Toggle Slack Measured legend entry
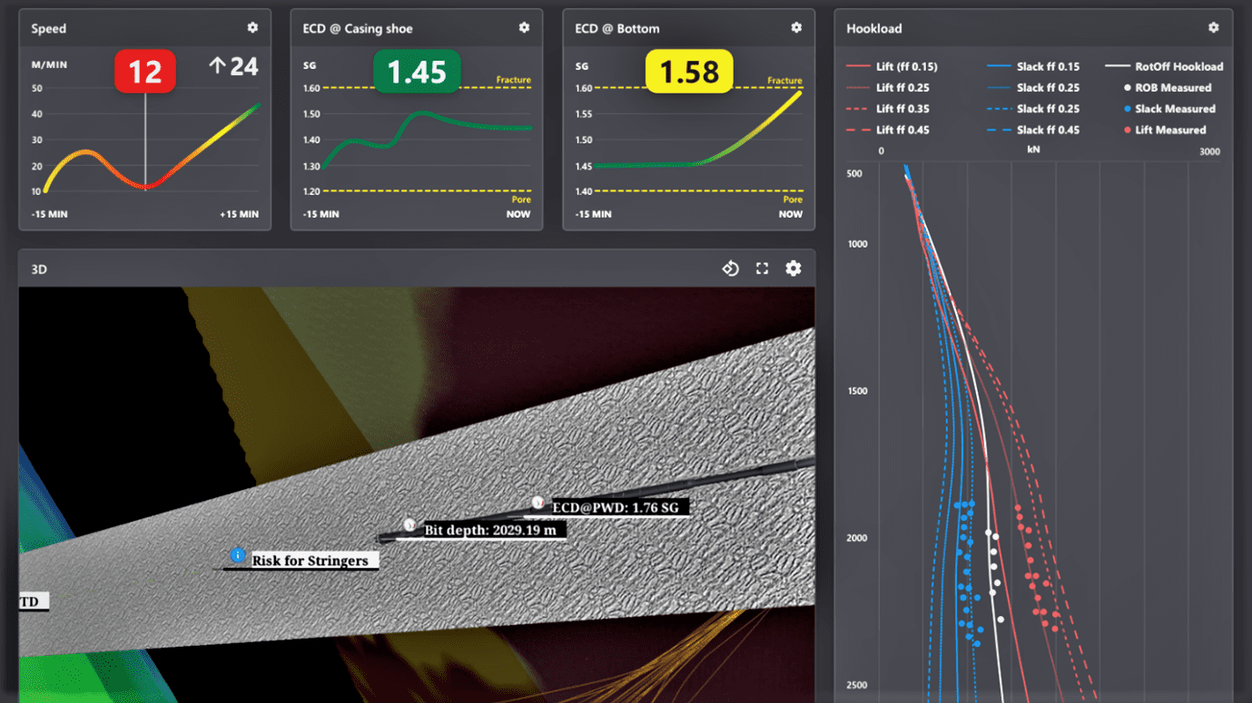1252x703 pixels. tap(1169, 109)
